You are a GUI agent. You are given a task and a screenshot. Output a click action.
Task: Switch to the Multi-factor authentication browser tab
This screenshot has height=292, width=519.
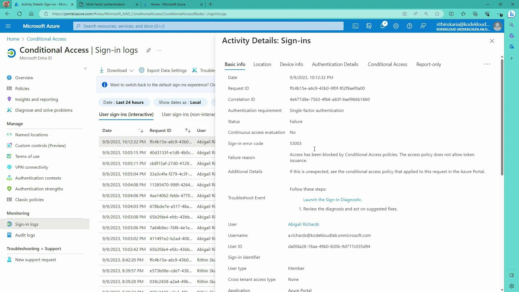[x=106, y=4]
